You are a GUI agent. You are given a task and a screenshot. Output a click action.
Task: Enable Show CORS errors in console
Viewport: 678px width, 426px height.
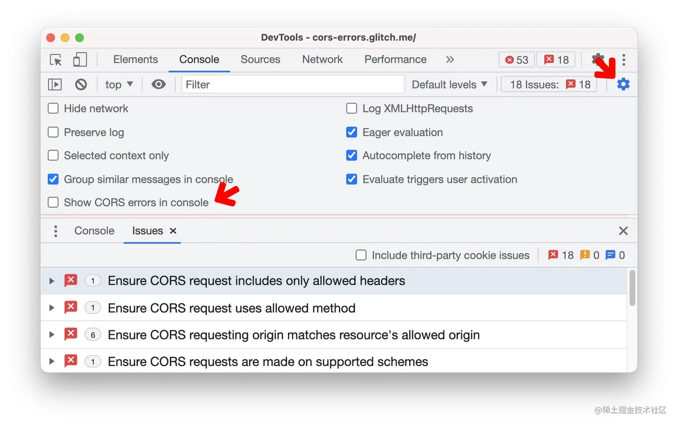point(53,203)
